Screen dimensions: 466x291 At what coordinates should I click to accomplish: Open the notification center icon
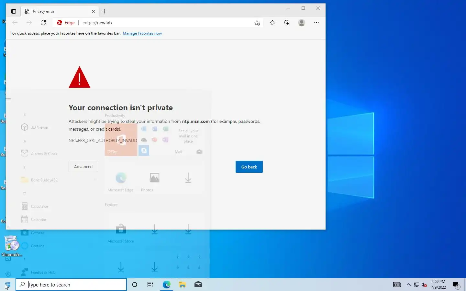[456, 285]
